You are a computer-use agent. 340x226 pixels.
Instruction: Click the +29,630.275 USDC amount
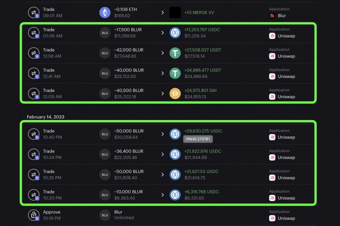click(x=203, y=131)
